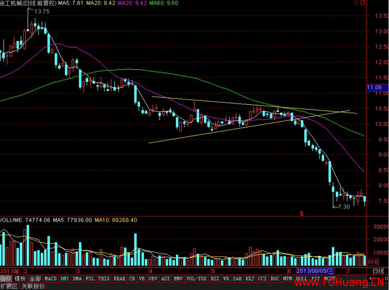Click the volume MA10: 89268.40 label
The width and height of the screenshot is (389, 290).
pyautogui.click(x=116, y=220)
